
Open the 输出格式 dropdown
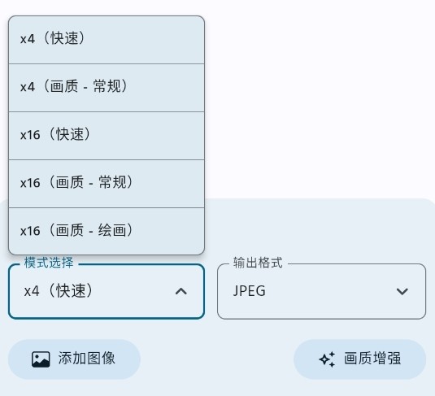(321, 291)
